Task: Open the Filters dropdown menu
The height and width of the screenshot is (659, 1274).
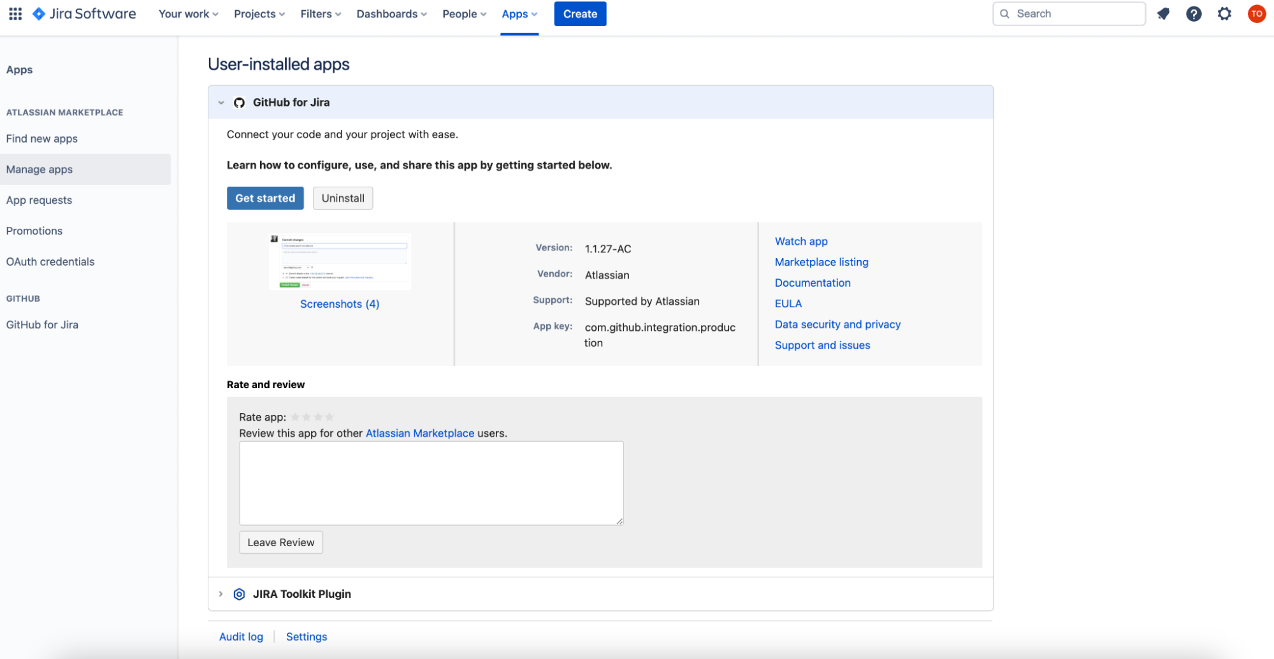Action: 321,13
